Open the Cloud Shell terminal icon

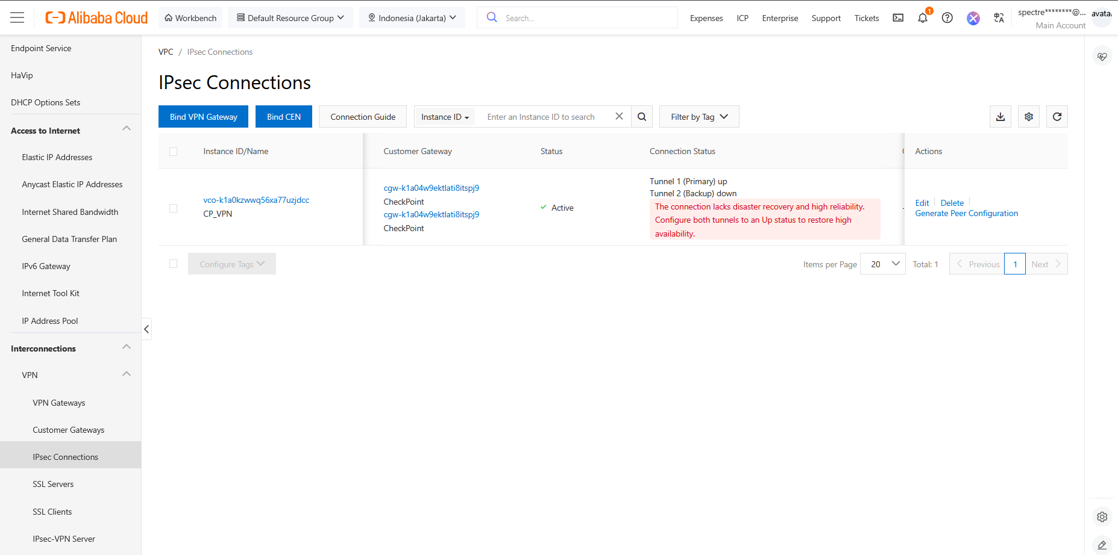[x=898, y=18]
